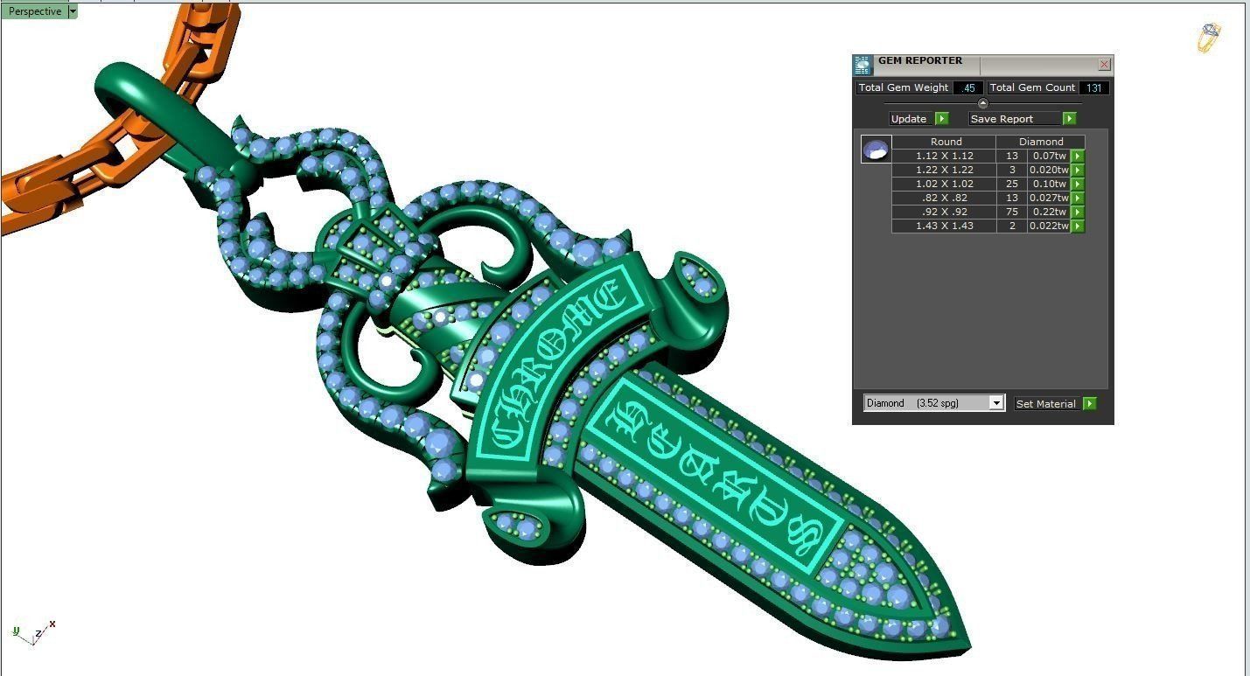Select the .92 X .92 gem row
This screenshot has width=1250, height=676.
click(988, 212)
